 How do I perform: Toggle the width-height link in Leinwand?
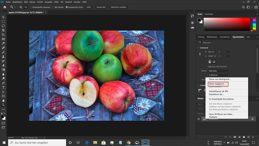point(200,54)
